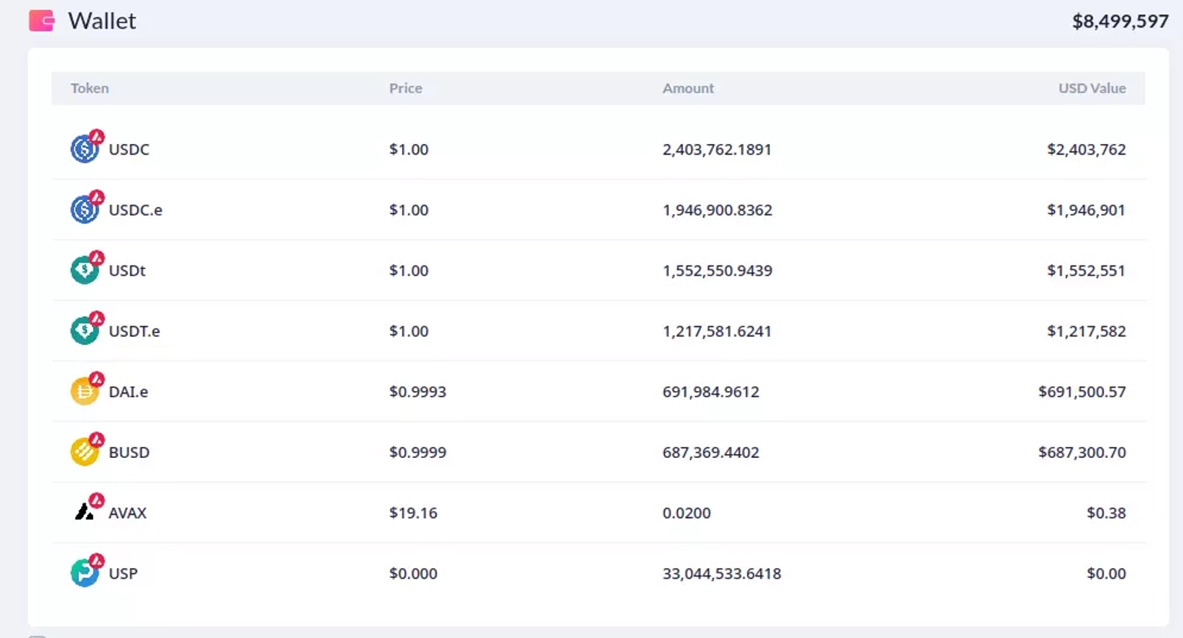Click the USP price $0.000
The height and width of the screenshot is (638, 1183).
click(413, 573)
